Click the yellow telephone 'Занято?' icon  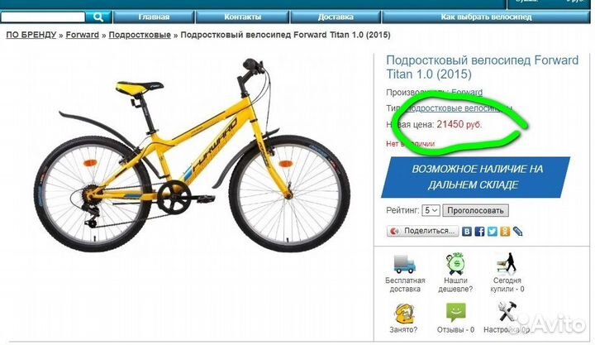[403, 314]
